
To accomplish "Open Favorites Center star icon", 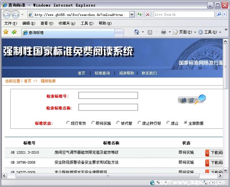I will tap(6, 32).
